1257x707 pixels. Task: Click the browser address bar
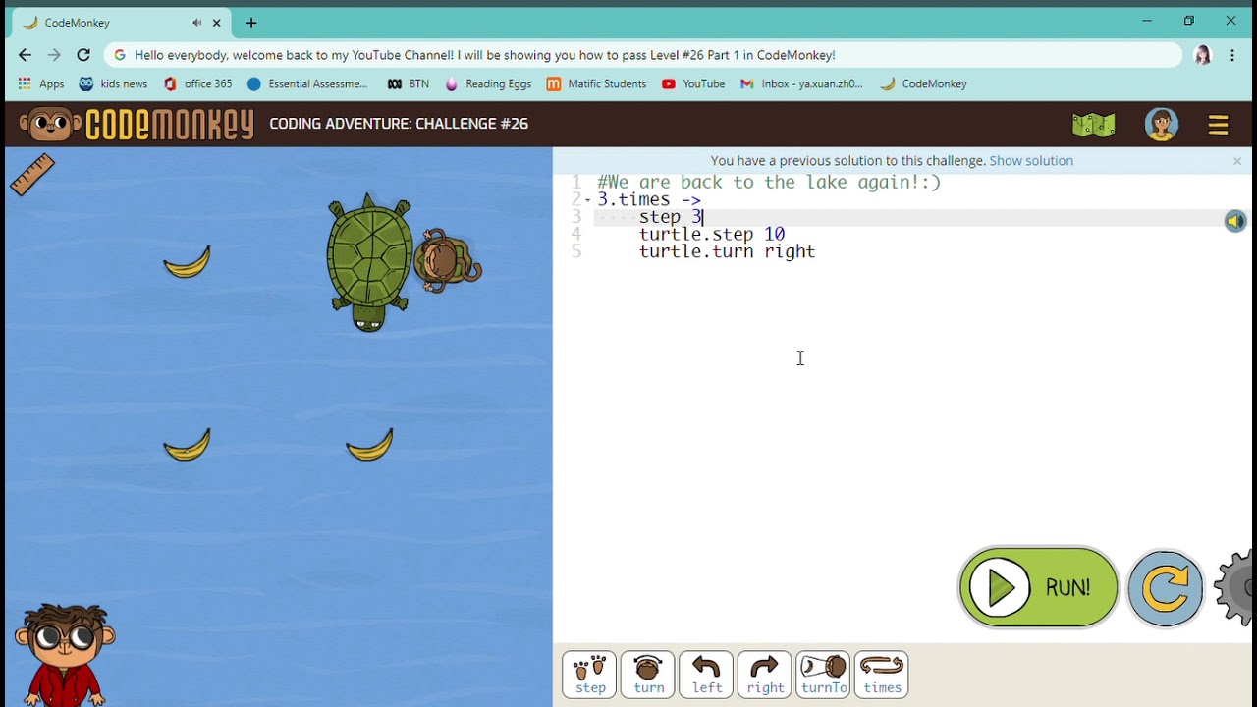pos(643,55)
